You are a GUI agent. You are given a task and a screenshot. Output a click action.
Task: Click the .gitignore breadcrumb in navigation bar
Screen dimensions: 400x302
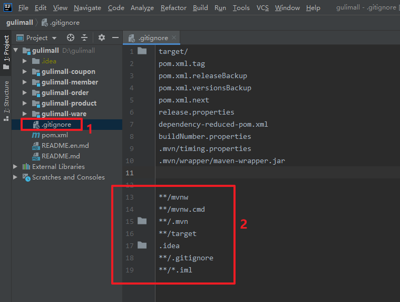[61, 23]
